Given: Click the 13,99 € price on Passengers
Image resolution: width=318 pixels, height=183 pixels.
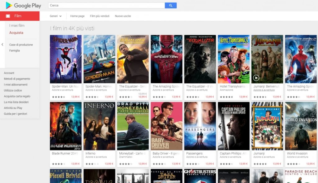Looking at the screenshot, I should click(x=210, y=164).
